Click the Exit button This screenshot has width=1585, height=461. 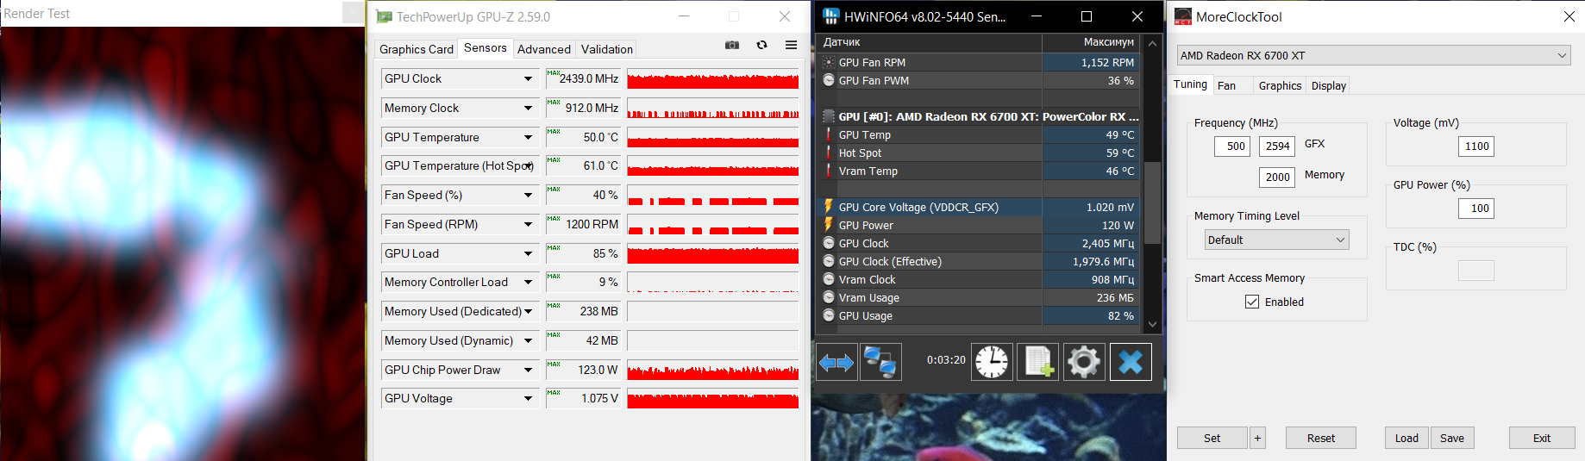[1542, 438]
